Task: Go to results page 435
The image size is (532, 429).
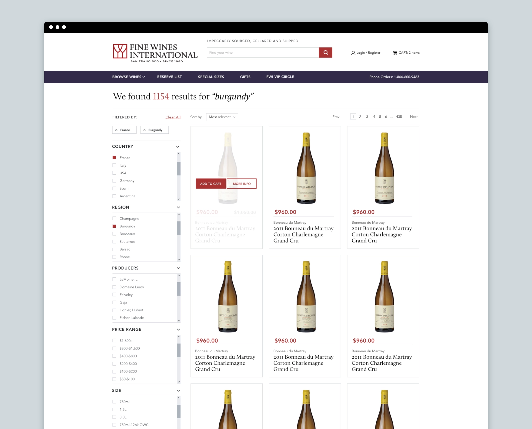Action: [399, 117]
